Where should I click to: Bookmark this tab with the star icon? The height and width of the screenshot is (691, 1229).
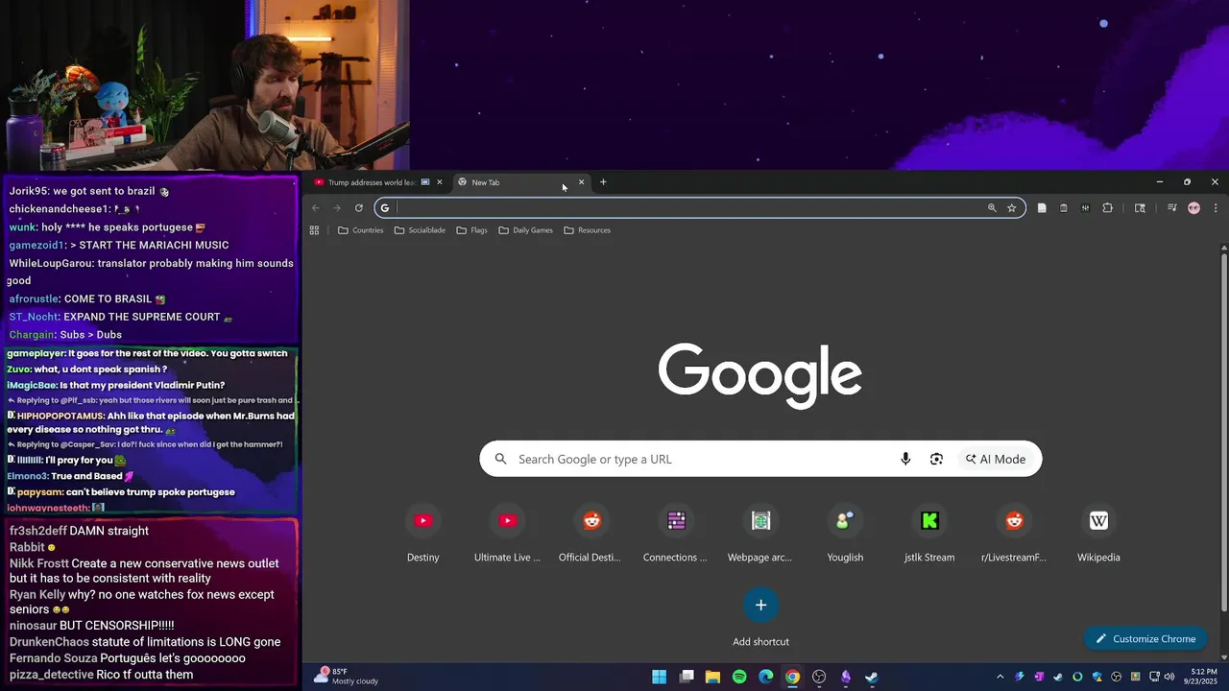pyautogui.click(x=1011, y=207)
